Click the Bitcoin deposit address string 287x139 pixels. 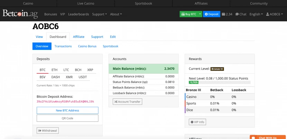point(65,101)
